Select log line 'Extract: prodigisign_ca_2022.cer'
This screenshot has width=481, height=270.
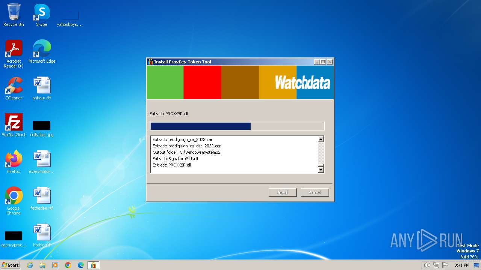click(183, 139)
